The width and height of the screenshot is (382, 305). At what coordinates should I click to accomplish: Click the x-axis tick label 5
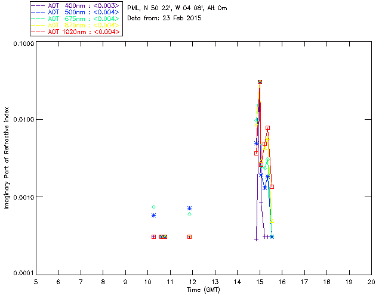36,282
